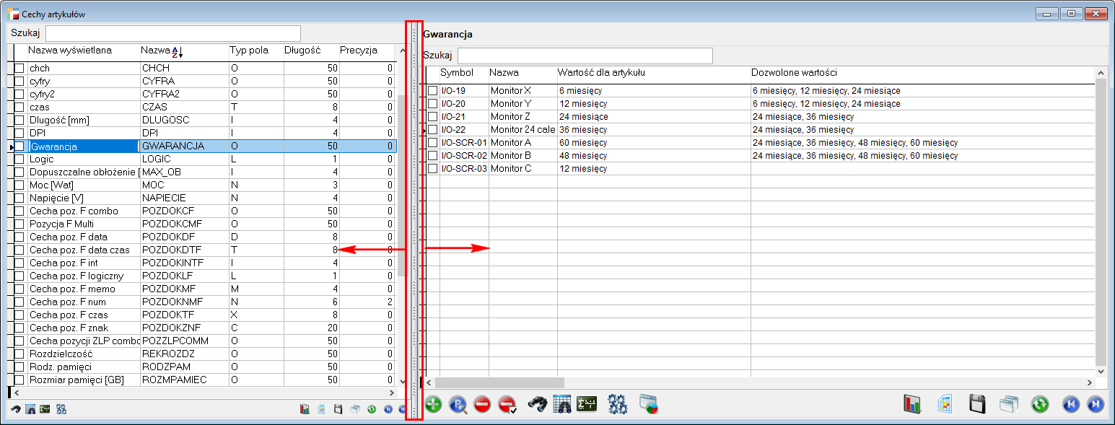The height and width of the screenshot is (425, 1115).
Task: Tick the checkbox for I/O-20 Monitor Y
Action: (x=433, y=104)
